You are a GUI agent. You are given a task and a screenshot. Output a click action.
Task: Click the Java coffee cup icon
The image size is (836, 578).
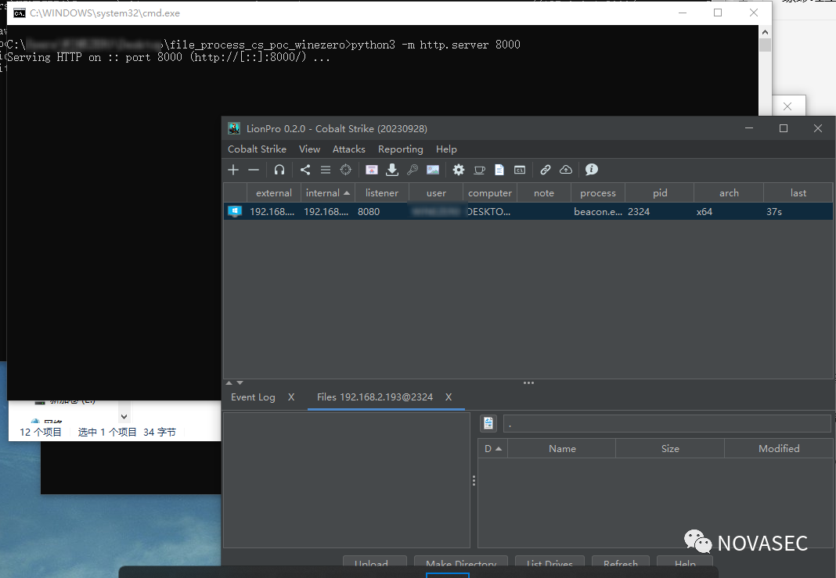479,170
